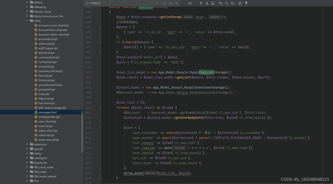Viewport: 333px width, 184px height.
Task: Expand the dyxcx_mount_user_list folder
Action: [x=27, y=16]
